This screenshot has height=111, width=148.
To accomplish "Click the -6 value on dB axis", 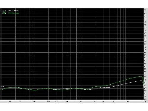I will click(145, 14).
